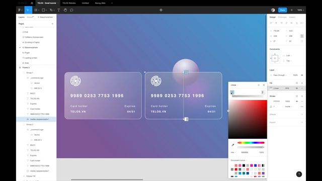Switch to the Assets tab
This screenshot has width=322, height=181.
(x=30, y=17)
